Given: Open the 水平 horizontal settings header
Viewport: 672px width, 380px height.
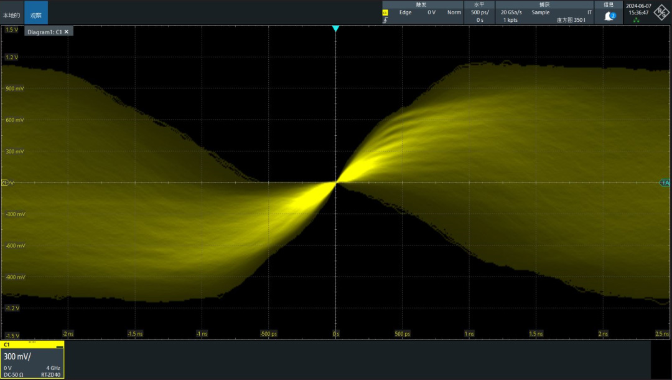Looking at the screenshot, I should pos(479,4).
